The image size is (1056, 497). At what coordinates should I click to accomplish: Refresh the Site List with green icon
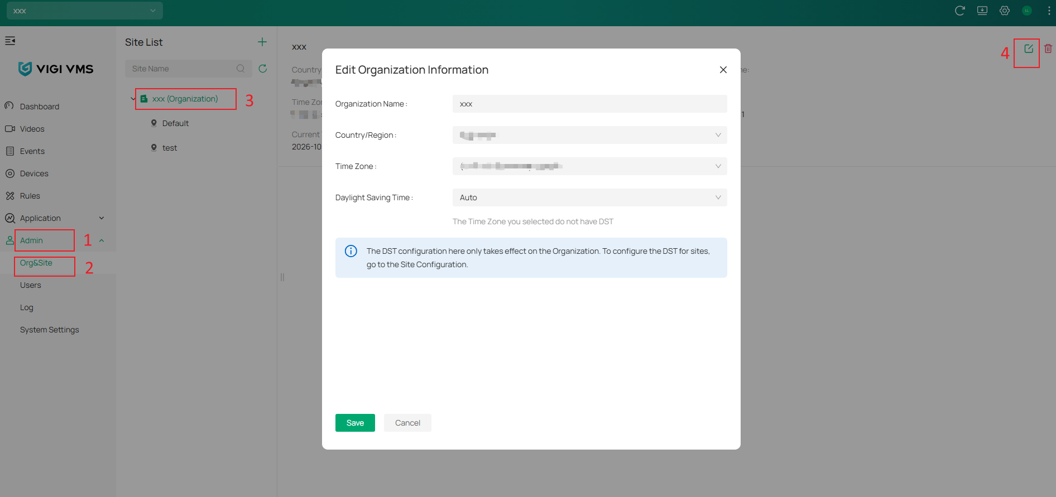pyautogui.click(x=263, y=69)
